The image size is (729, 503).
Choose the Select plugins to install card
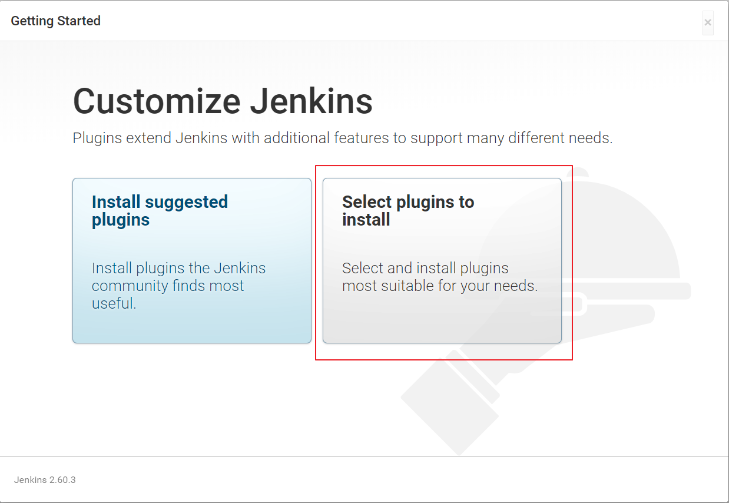[442, 260]
